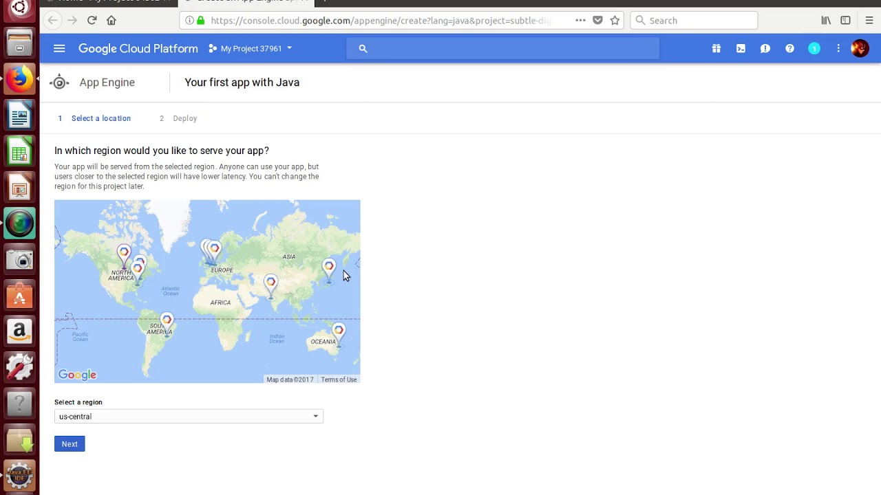Click the browser Back arrow
Viewport: 881px width, 495px height.
52,21
